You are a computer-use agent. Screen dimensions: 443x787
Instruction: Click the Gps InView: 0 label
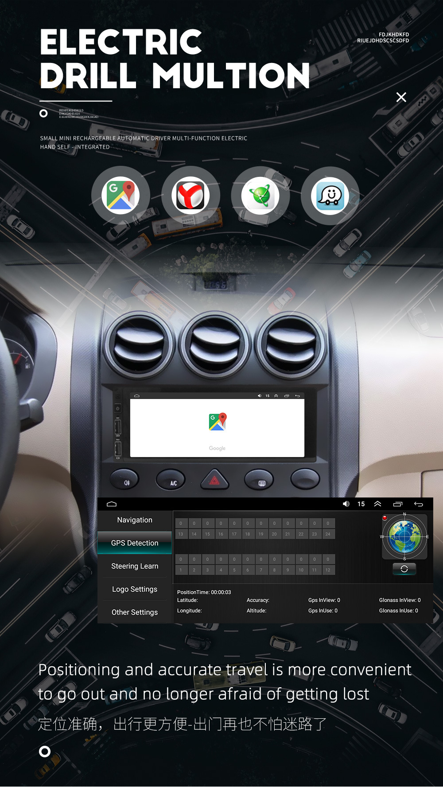324,600
